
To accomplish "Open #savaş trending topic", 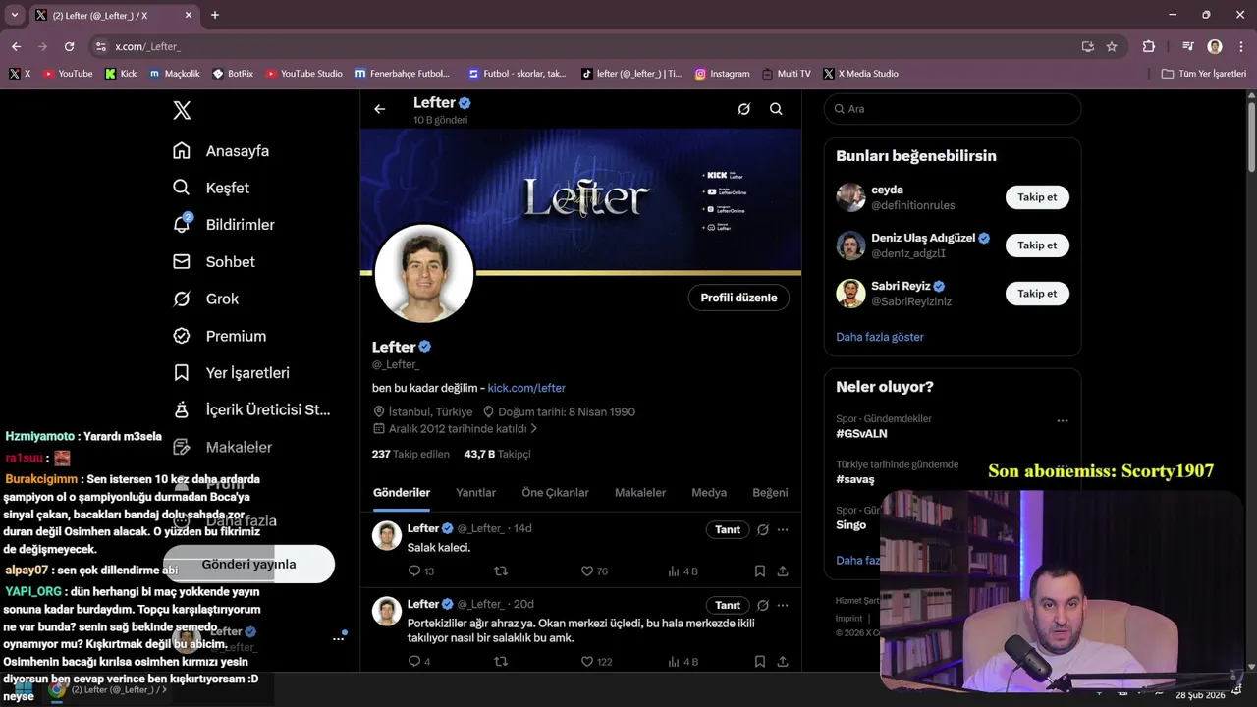I will 854,479.
